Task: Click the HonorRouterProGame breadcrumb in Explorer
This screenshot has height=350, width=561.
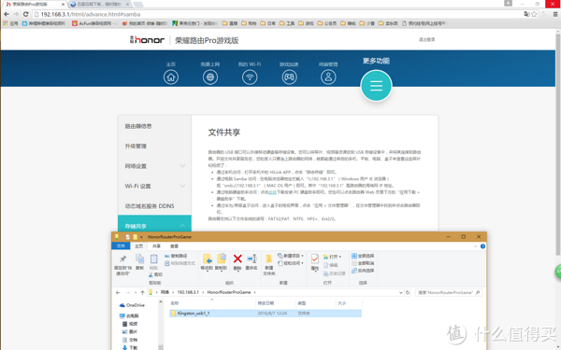Action: (229, 292)
